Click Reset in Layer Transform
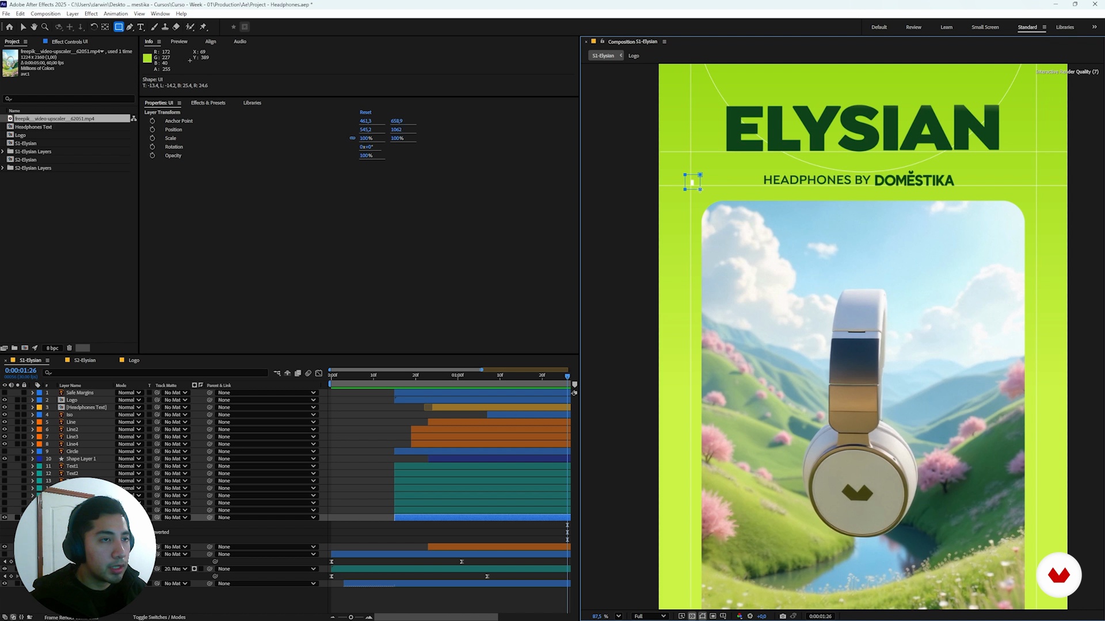The width and height of the screenshot is (1105, 621). click(365, 112)
